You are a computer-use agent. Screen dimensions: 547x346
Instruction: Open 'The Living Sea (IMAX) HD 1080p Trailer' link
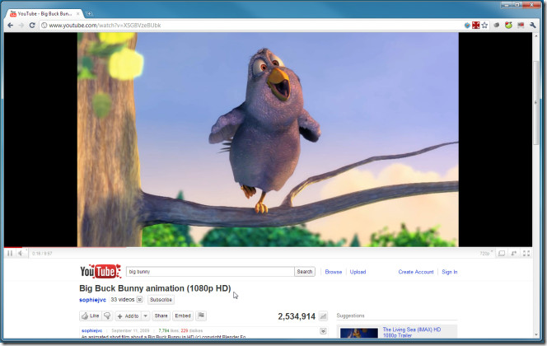[412, 332]
